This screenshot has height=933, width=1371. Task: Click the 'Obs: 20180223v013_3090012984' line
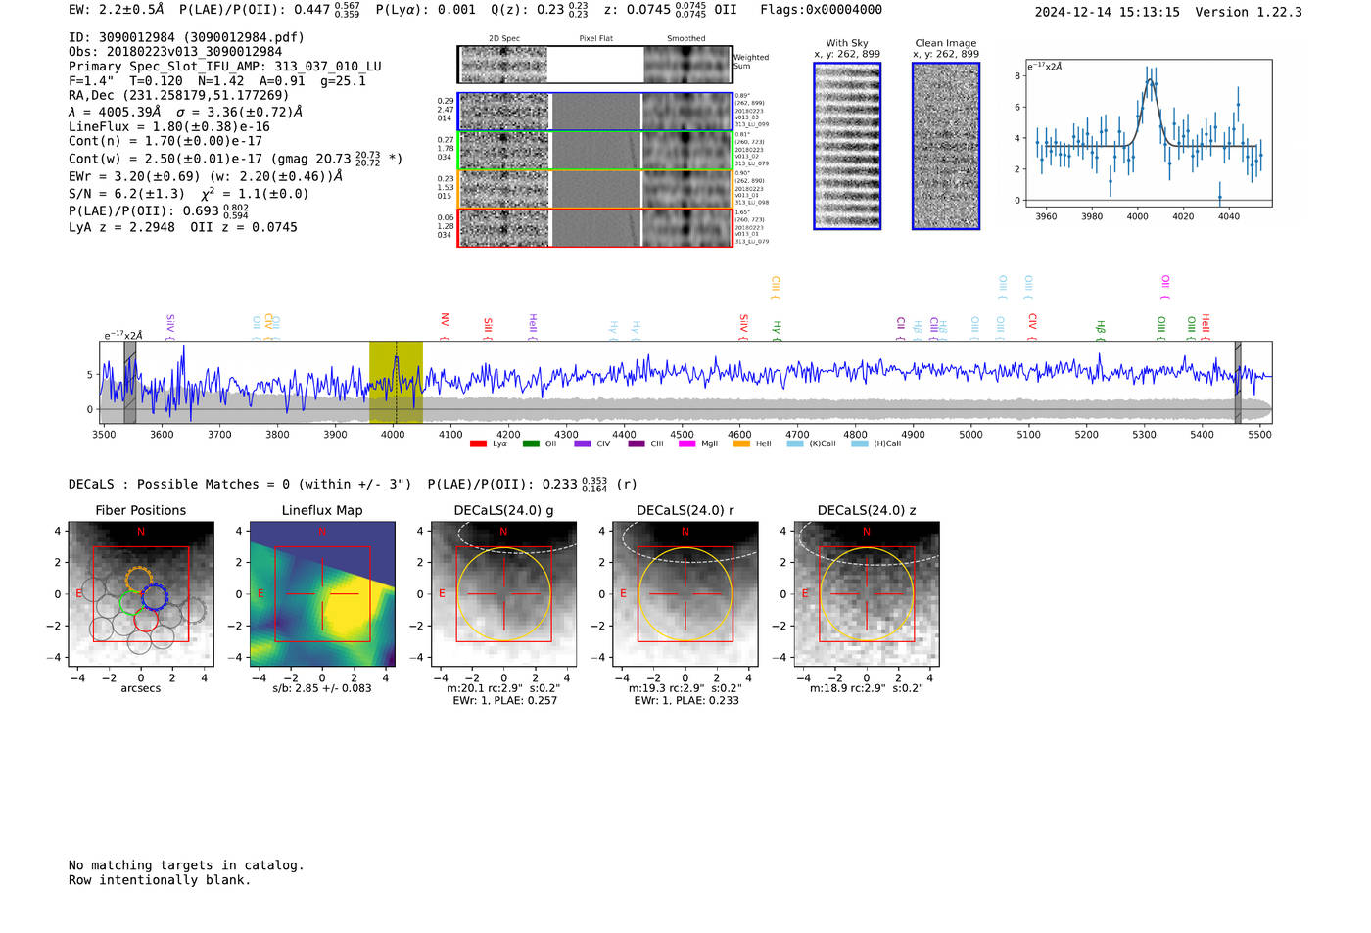pyautogui.click(x=175, y=52)
